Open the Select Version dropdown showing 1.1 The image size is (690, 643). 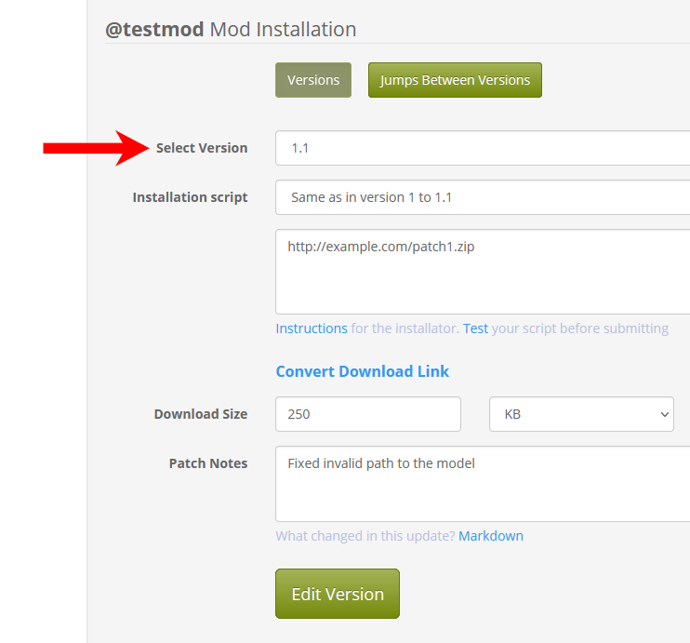pyautogui.click(x=483, y=148)
